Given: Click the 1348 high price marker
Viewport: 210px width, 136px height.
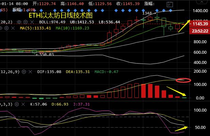Looking at the screenshot, I should [147, 13].
